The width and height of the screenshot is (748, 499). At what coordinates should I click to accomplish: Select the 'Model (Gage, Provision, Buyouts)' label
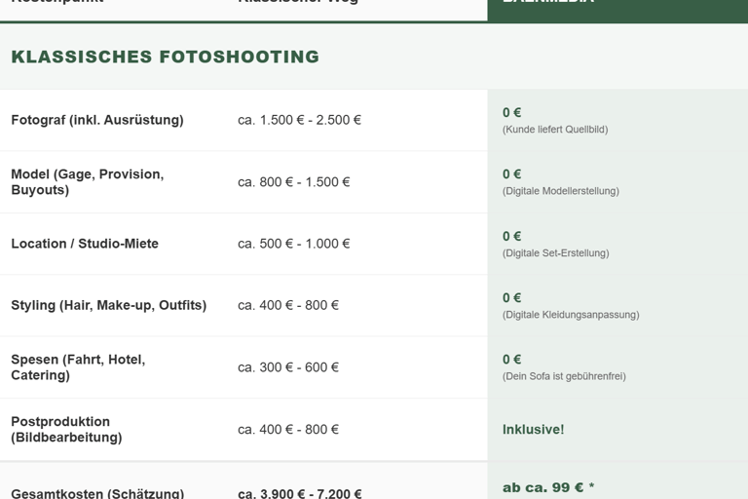88,182
